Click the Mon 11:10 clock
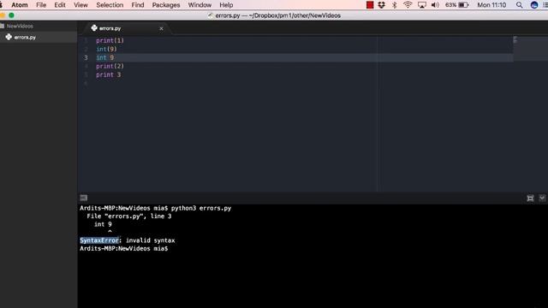This screenshot has height=308, width=548. tap(491, 5)
